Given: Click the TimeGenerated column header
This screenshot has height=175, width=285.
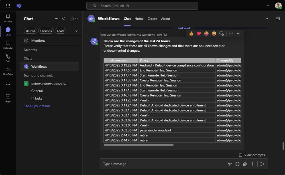Looking at the screenshot, I should coord(121,60).
